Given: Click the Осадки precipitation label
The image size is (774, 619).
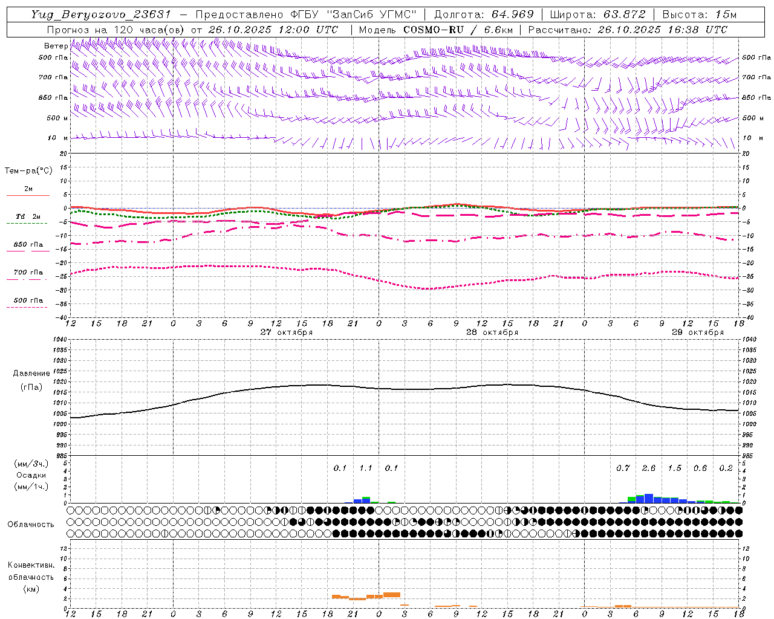Looking at the screenshot, I should coord(31,475).
